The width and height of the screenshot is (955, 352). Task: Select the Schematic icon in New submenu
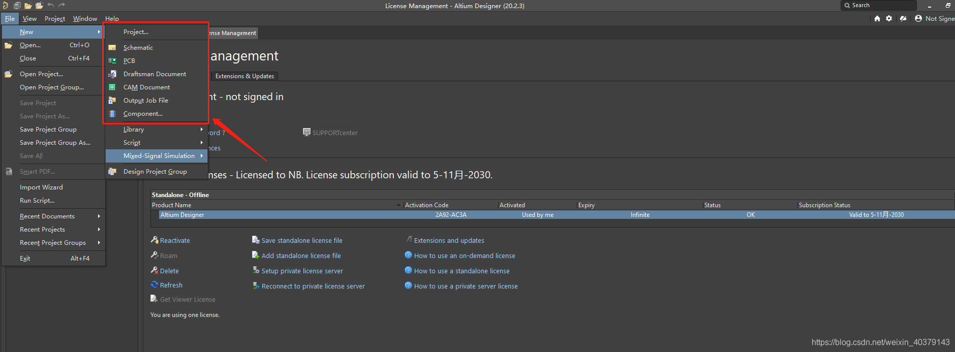[112, 47]
